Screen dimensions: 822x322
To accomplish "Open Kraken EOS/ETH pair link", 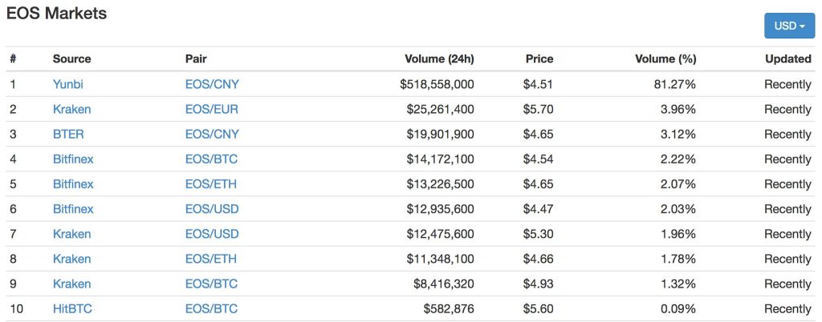I will tap(210, 259).
